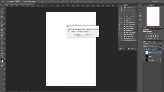
Task: Toggle Show Transform Controls checkbox
Action: (23, 1)
